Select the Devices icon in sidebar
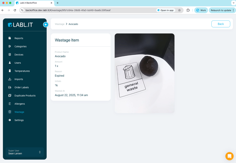 coord(10,55)
